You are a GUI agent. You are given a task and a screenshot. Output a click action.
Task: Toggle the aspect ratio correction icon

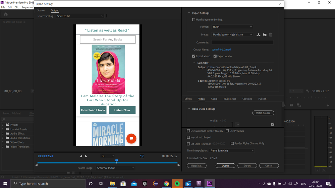[142, 156]
